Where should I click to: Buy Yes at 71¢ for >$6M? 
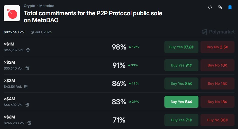(181, 120)
